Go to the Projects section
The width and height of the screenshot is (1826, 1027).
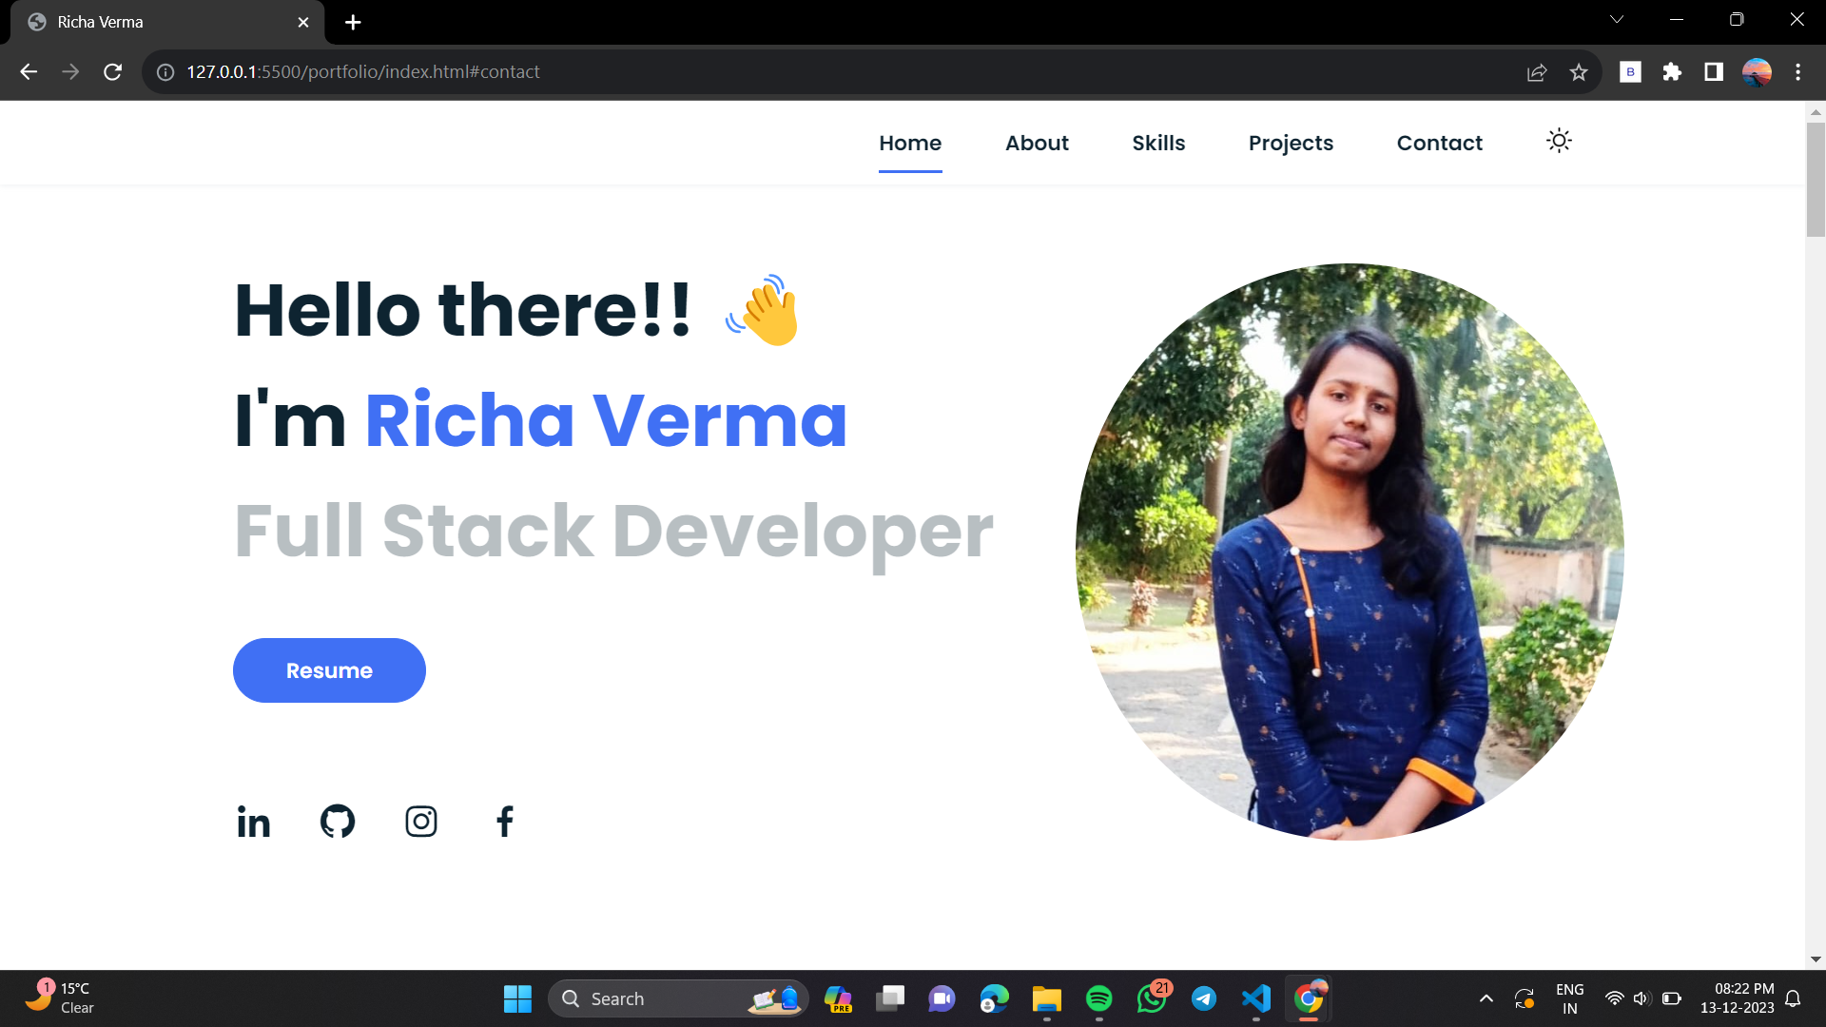[x=1291, y=143]
